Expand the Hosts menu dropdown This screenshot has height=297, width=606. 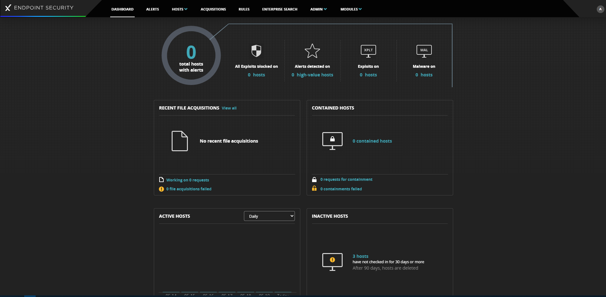tap(180, 9)
